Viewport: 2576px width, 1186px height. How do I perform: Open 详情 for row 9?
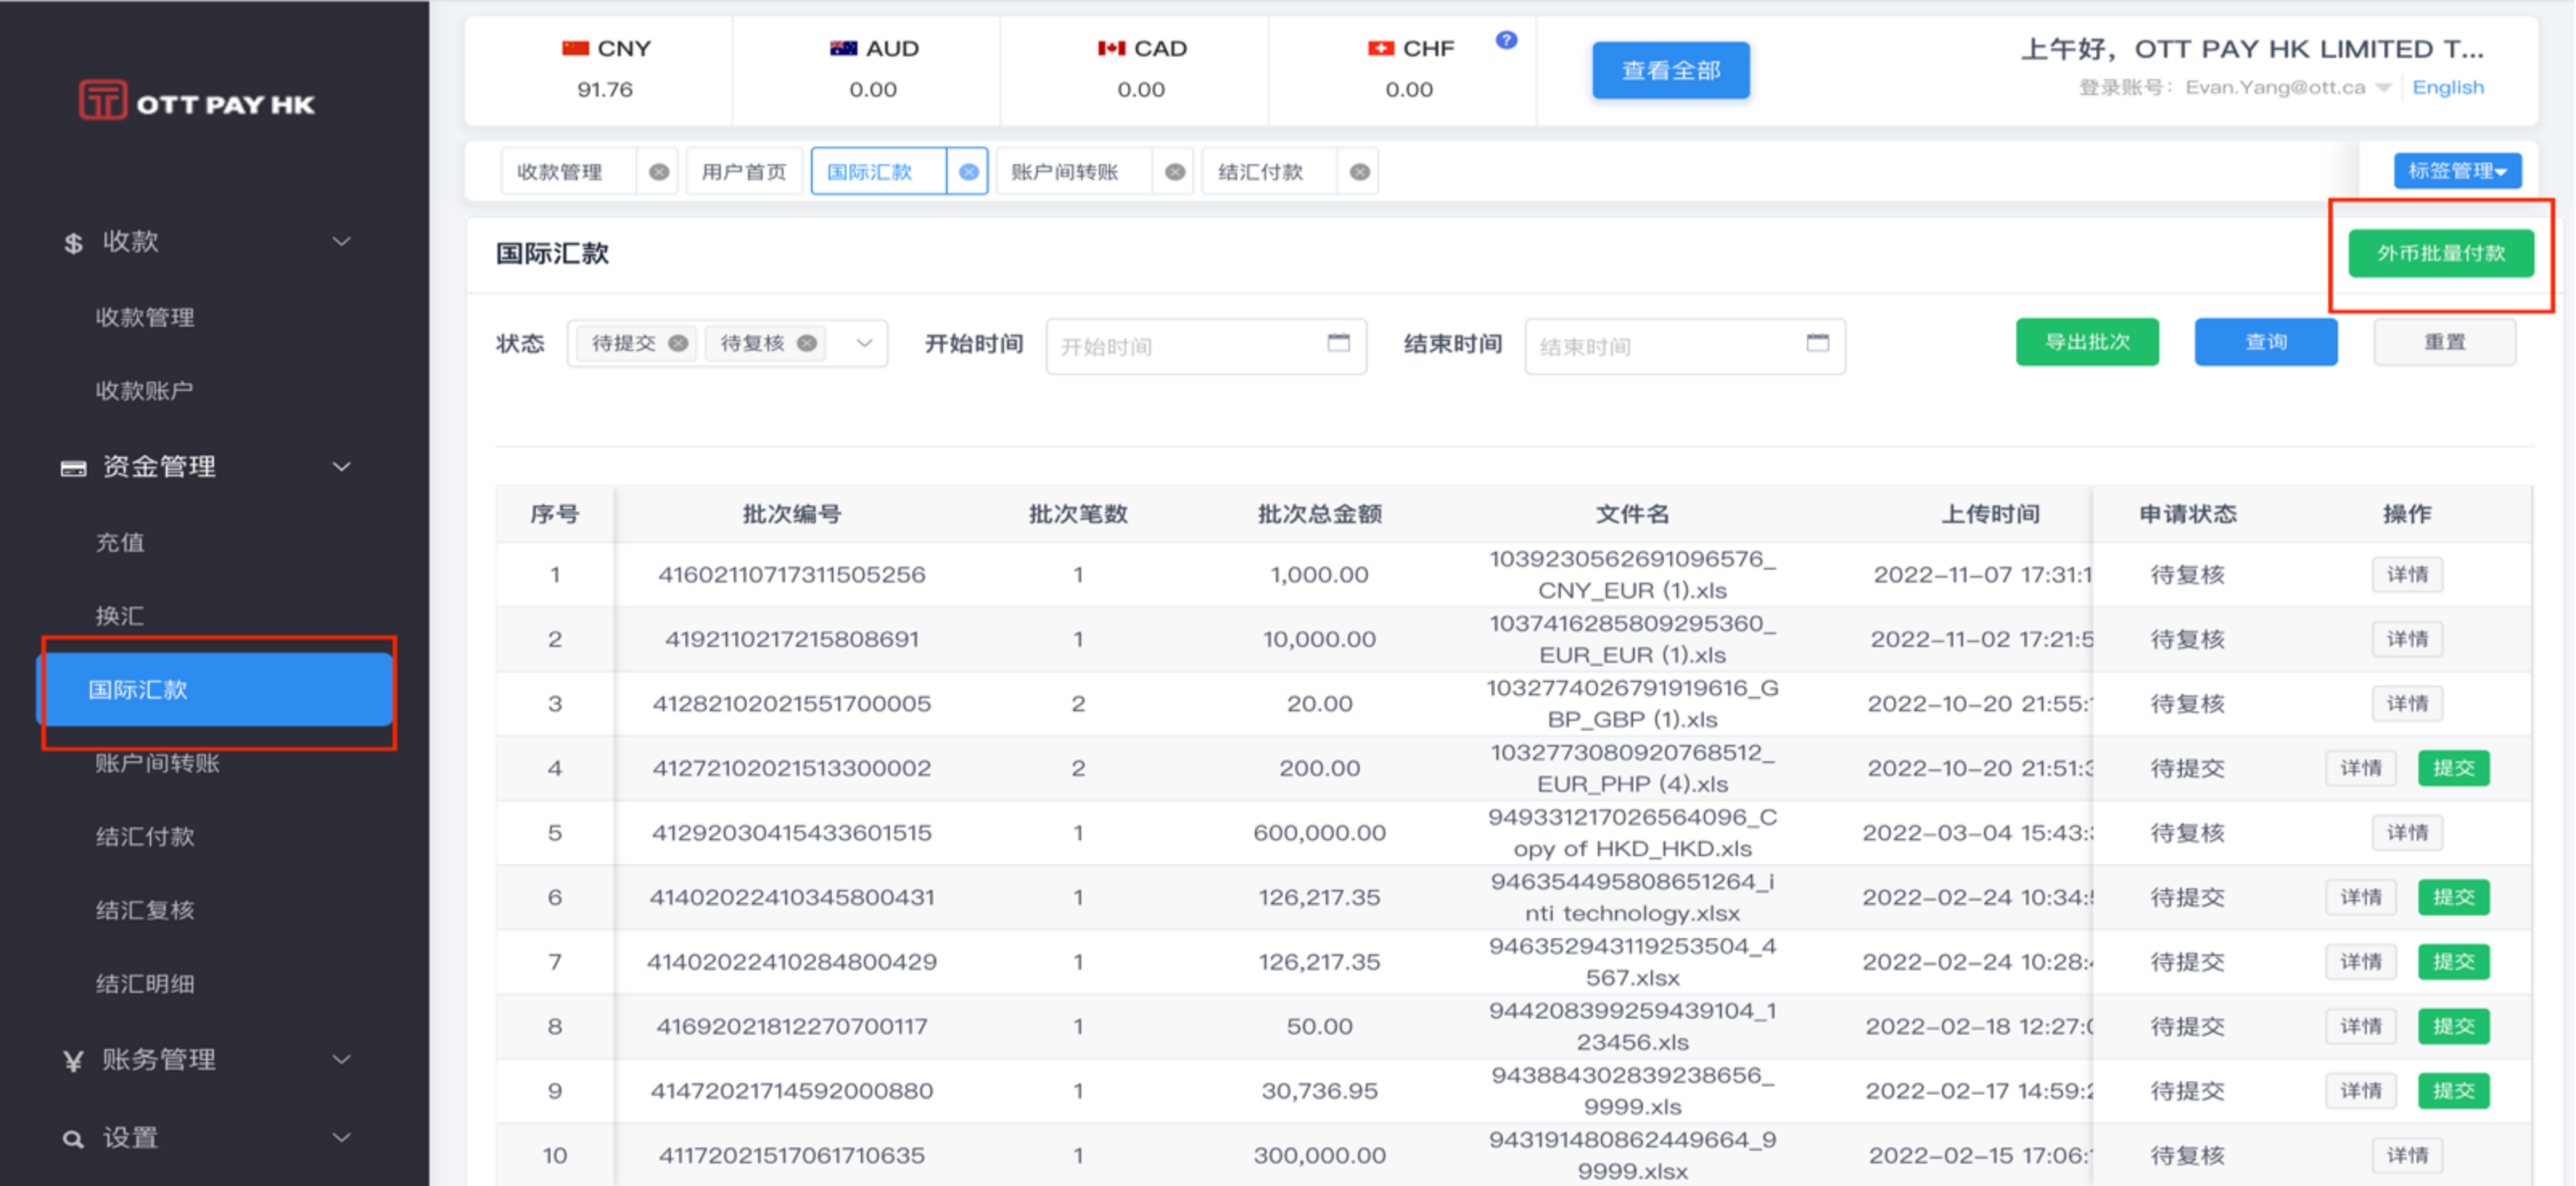2361,1091
